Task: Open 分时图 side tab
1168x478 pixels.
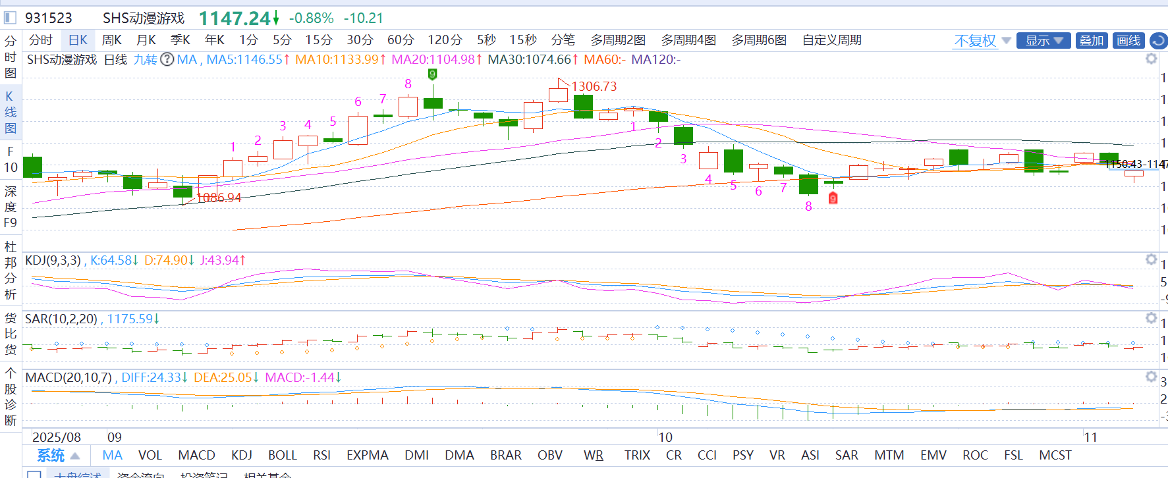Action: [x=11, y=57]
